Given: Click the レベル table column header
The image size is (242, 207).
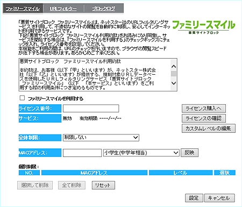Looking at the screenshot, I should [x=181, y=173].
